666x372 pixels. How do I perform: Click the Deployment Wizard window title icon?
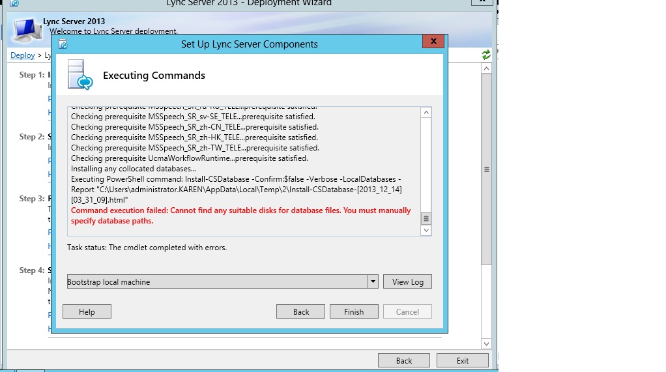(14, 3)
